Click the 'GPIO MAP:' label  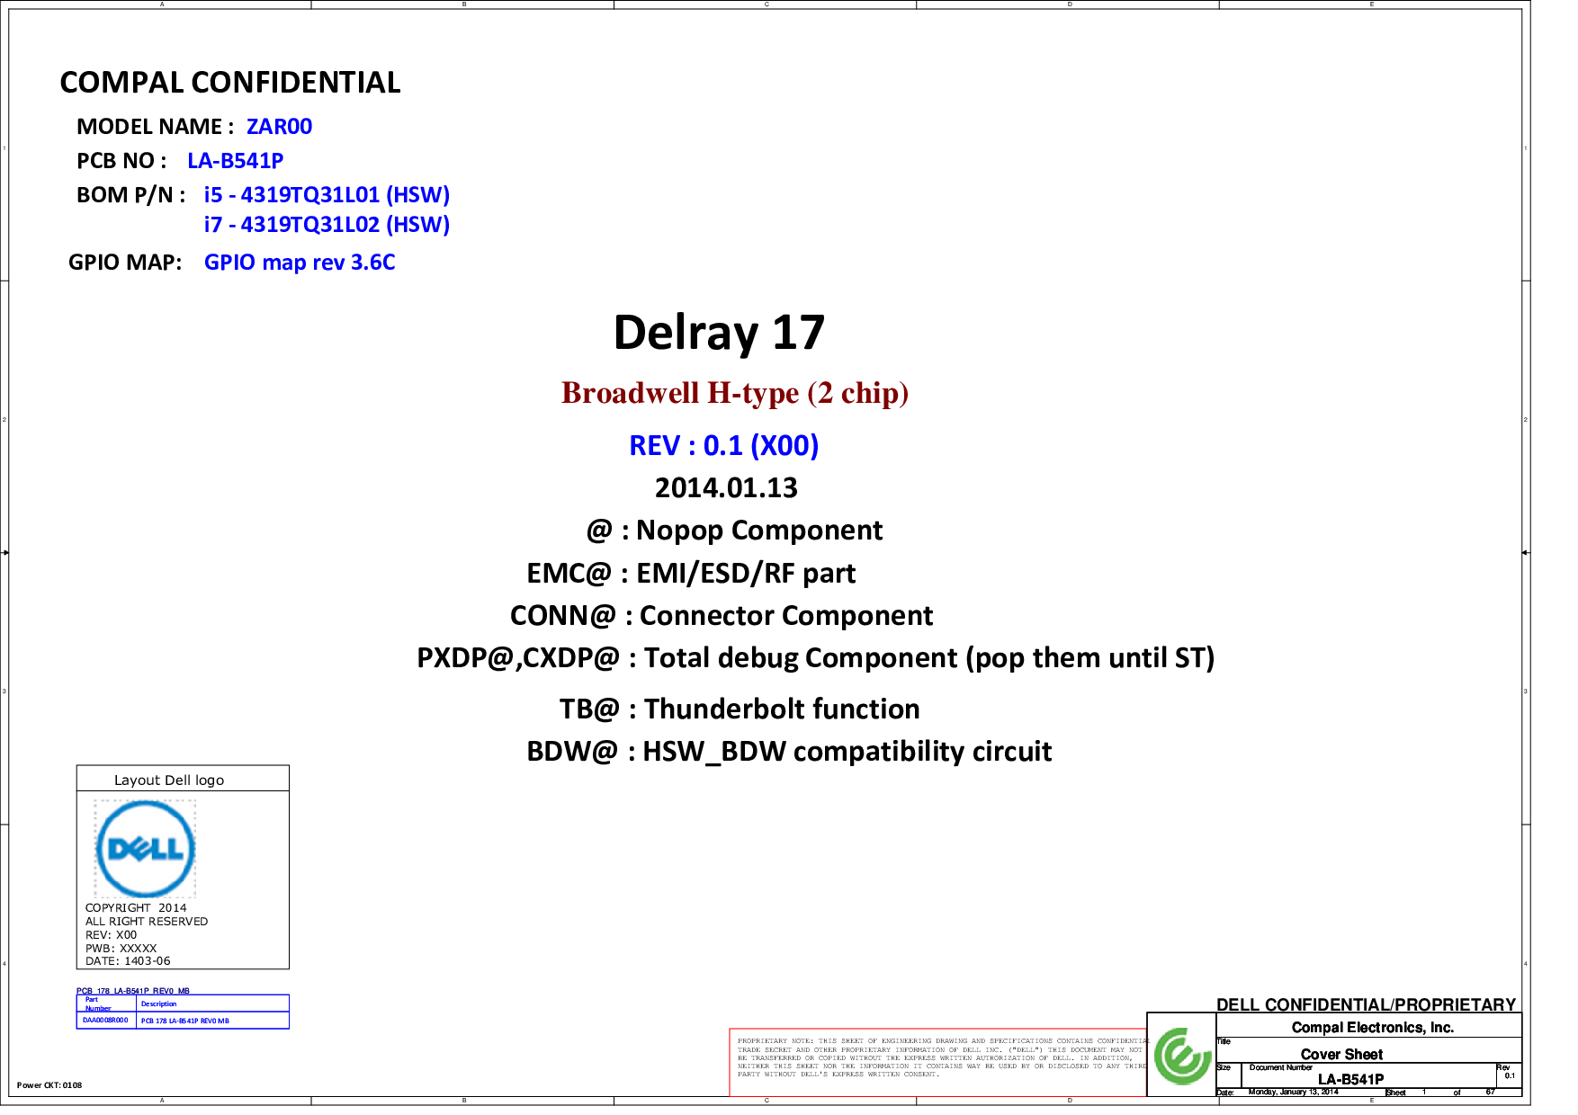(x=125, y=263)
